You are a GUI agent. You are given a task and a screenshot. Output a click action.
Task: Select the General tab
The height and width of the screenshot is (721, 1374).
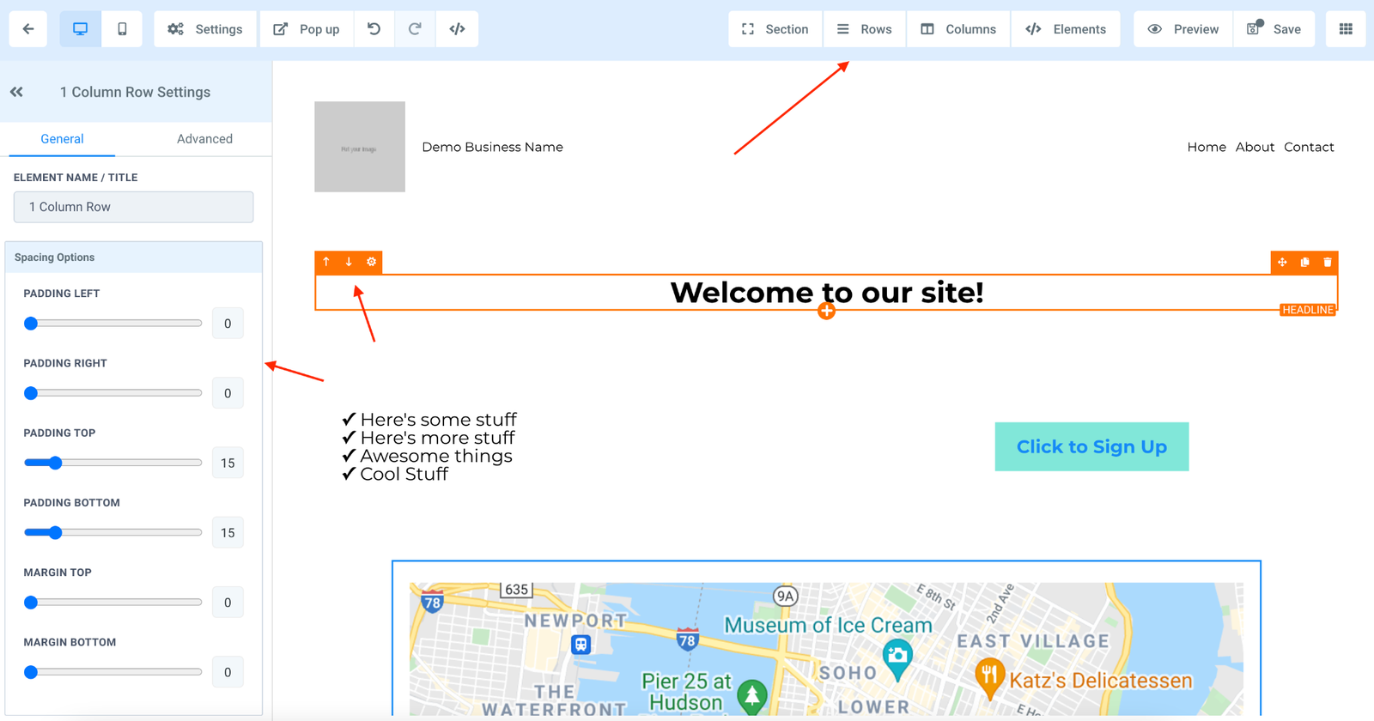click(x=62, y=139)
